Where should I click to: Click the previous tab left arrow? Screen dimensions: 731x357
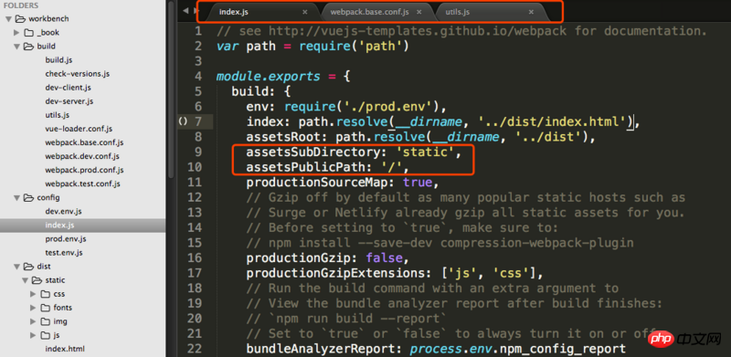(x=185, y=11)
